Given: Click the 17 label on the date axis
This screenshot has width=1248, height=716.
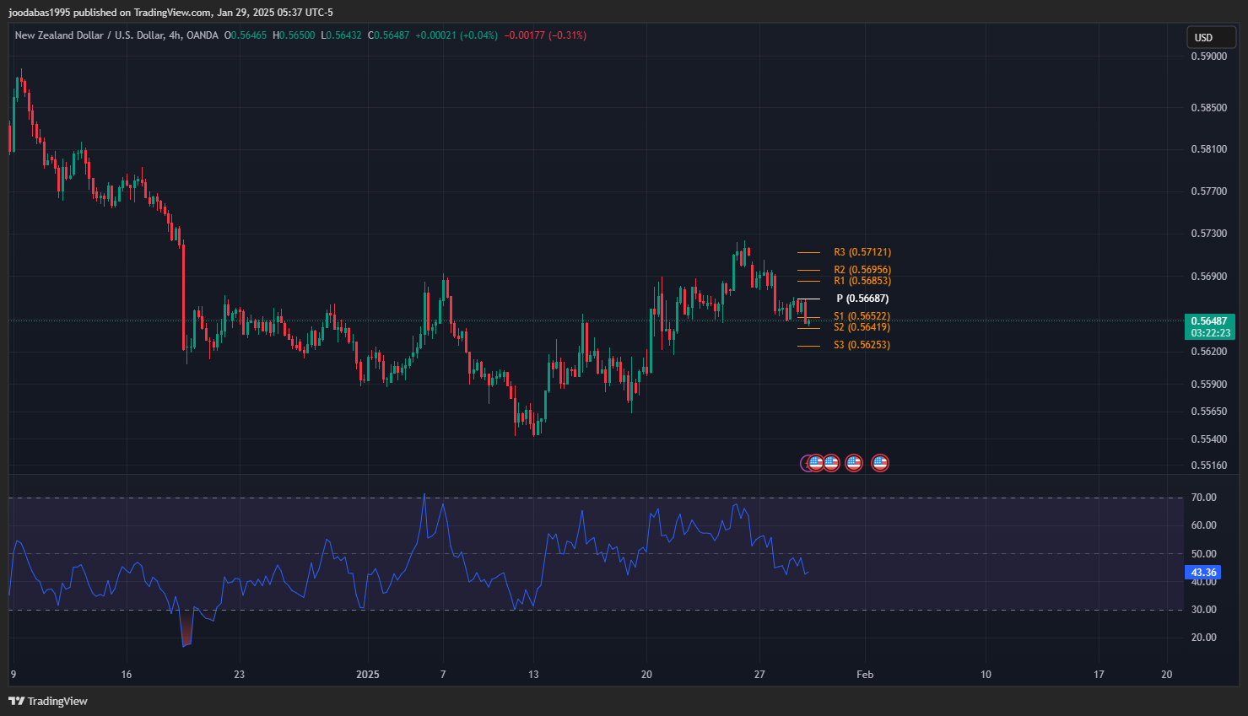Looking at the screenshot, I should [x=1099, y=675].
